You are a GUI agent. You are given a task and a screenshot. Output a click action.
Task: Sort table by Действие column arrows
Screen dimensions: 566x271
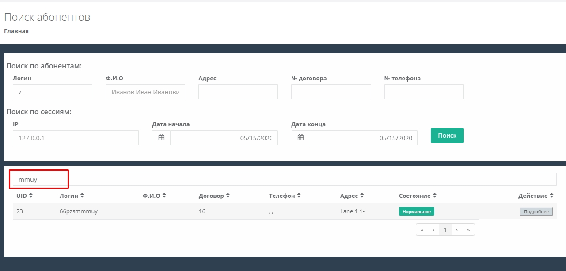(551, 196)
